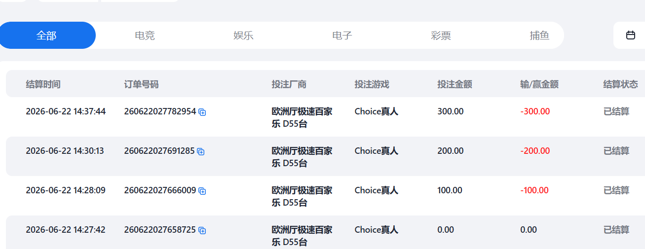Copy order number 260622027666009

pyautogui.click(x=202, y=191)
